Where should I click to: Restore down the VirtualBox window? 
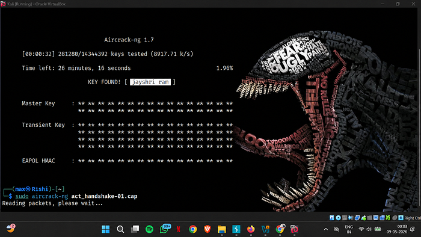click(x=398, y=4)
